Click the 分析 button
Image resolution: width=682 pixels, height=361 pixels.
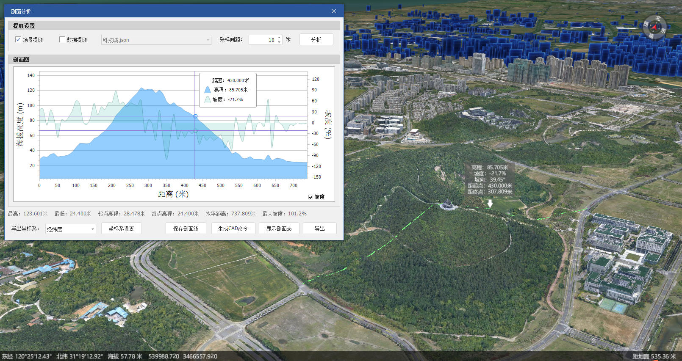tap(316, 40)
